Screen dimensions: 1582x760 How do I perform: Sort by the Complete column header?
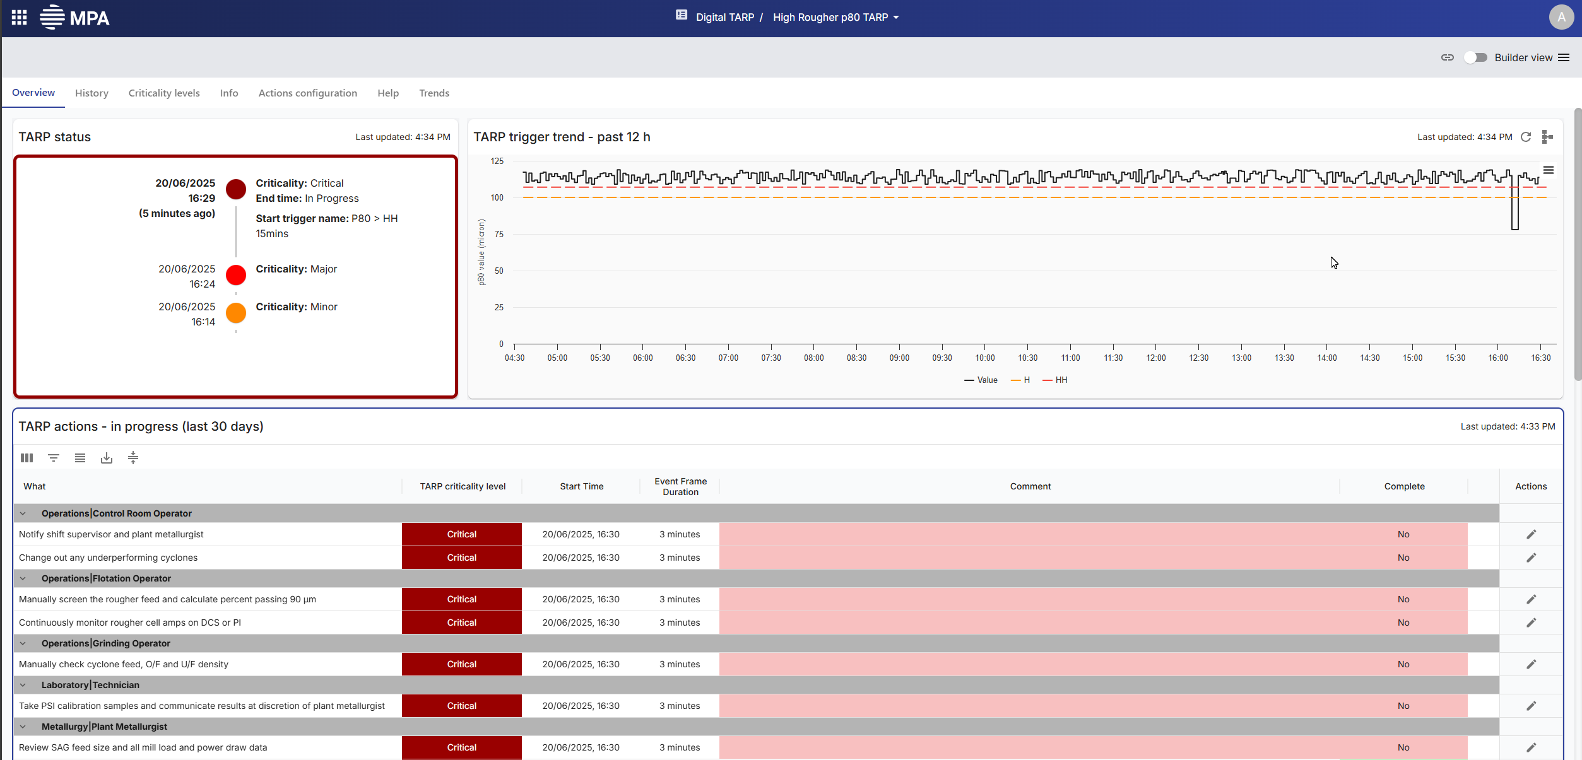click(1404, 486)
